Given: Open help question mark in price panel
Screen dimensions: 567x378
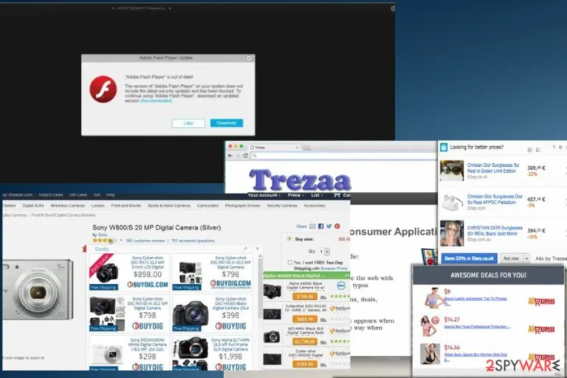Looking at the screenshot, I should pos(554,148).
